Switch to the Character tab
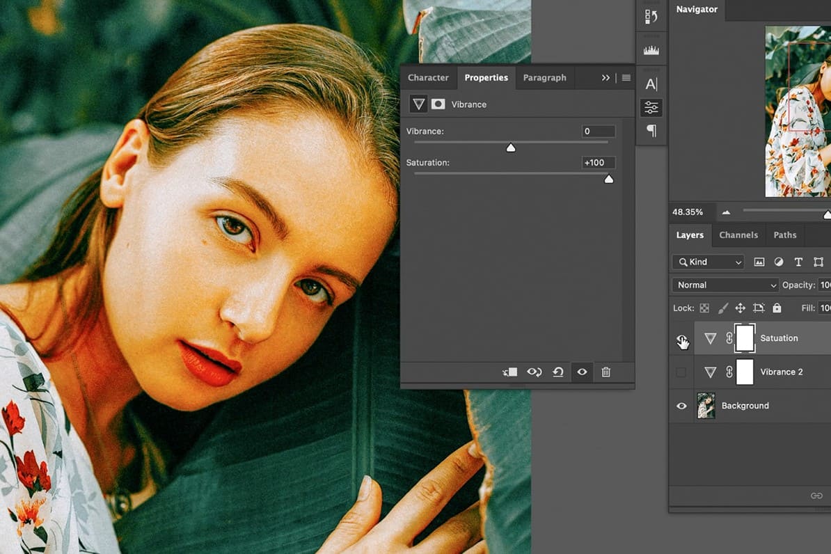 (428, 78)
